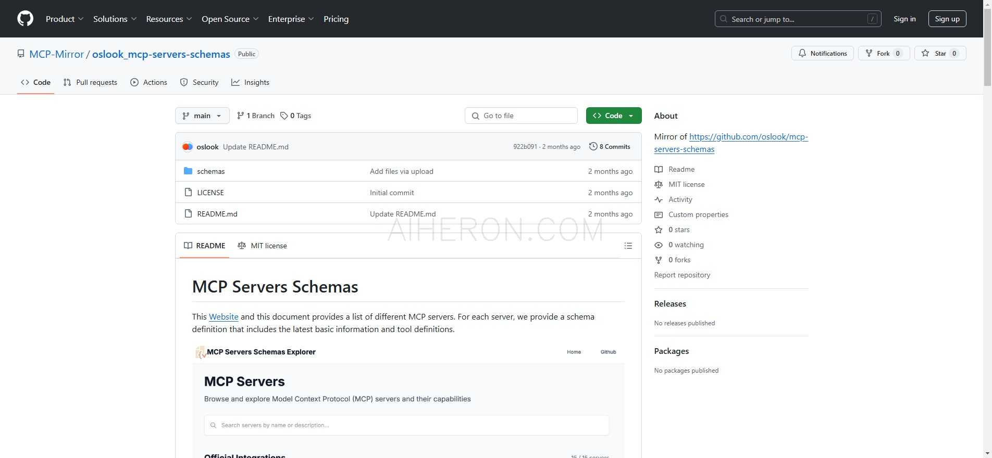
Task: Click the repository icon beside MCP-Mirror
Action: point(21,54)
